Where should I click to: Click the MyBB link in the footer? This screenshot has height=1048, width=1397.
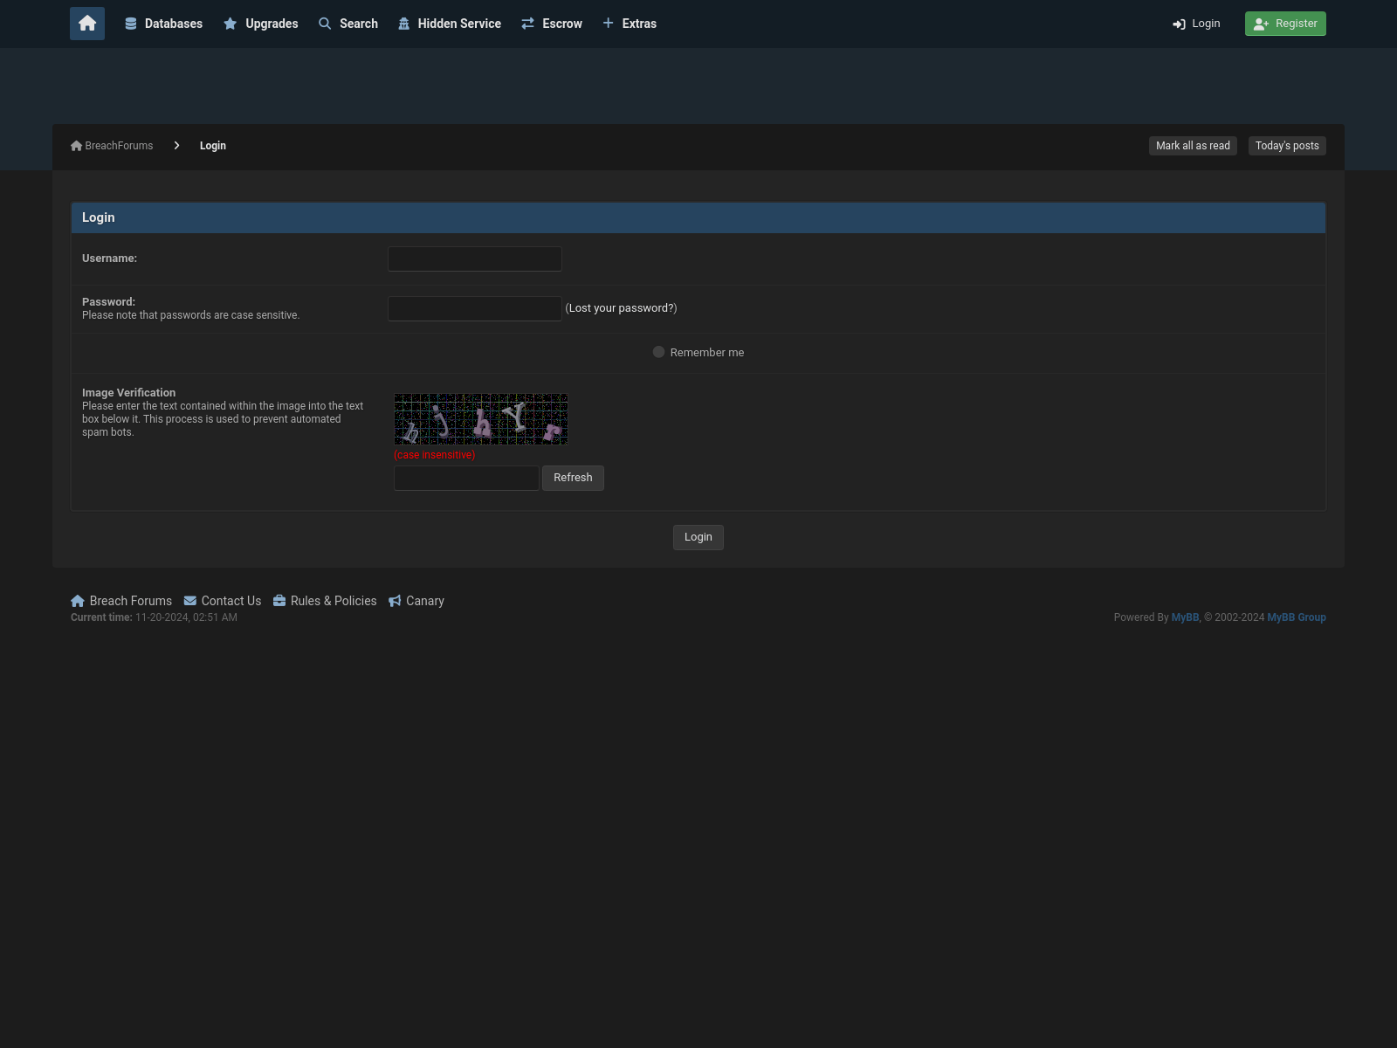point(1185,617)
